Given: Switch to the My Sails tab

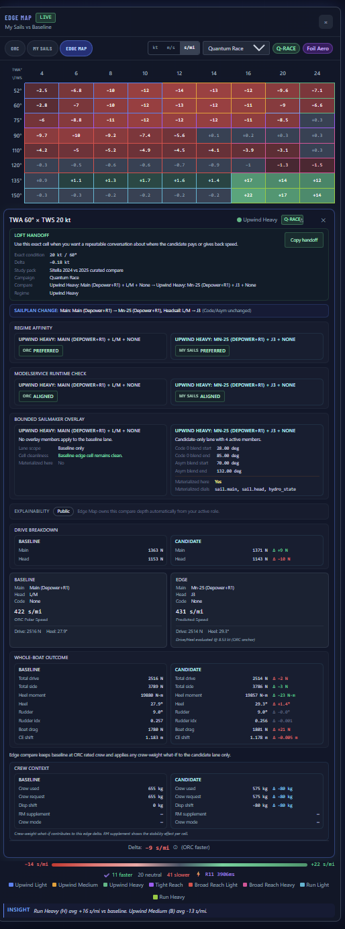Looking at the screenshot, I should 42,48.
